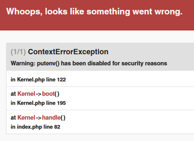Click the red 'Kernel' before boot()
The width and height of the screenshot is (194, 141).
(x=26, y=94)
